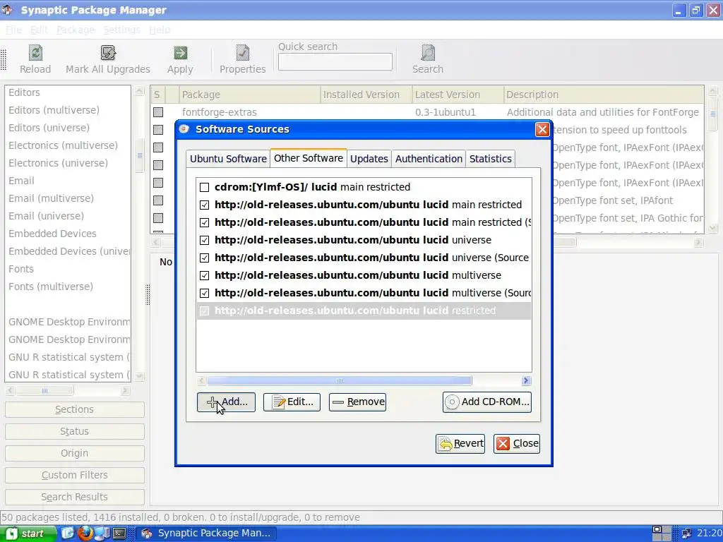Click the Remove source button
Image resolution: width=723 pixels, height=542 pixels.
tap(357, 402)
